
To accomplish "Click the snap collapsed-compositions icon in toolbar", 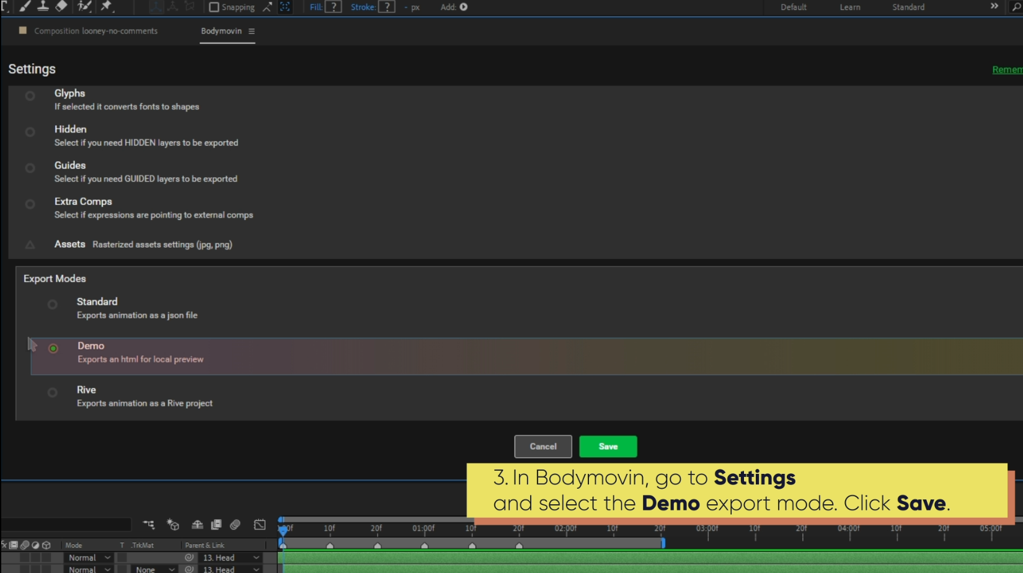I will tap(285, 7).
